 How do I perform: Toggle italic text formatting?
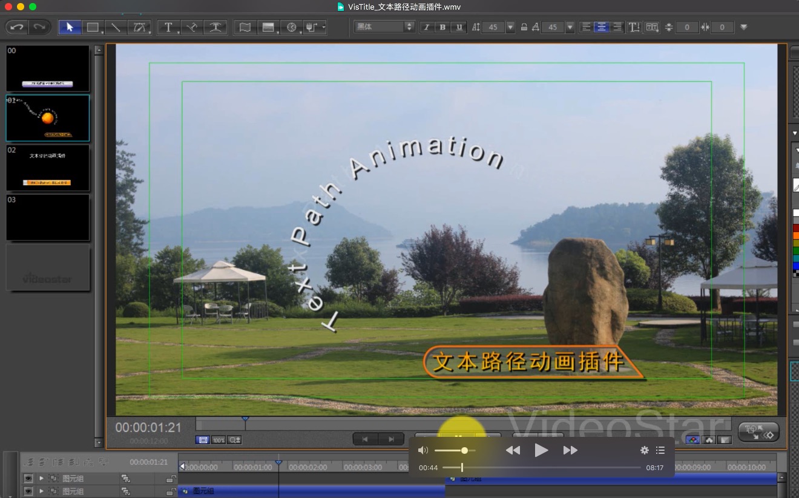[x=426, y=27]
